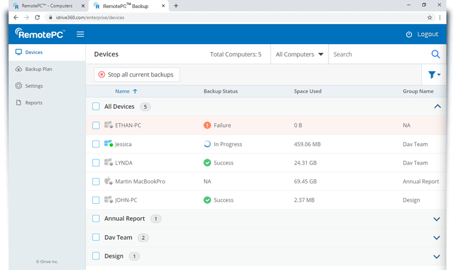Expand the Annual Report group
Image resolution: width=455 pixels, height=270 pixels.
click(x=437, y=219)
